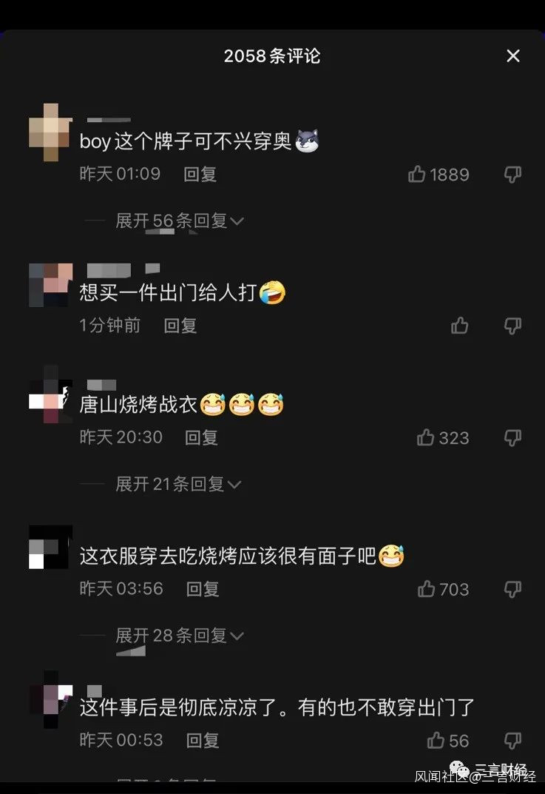Dislike the '这件事后是彻底凉凉了' comment

pos(512,740)
